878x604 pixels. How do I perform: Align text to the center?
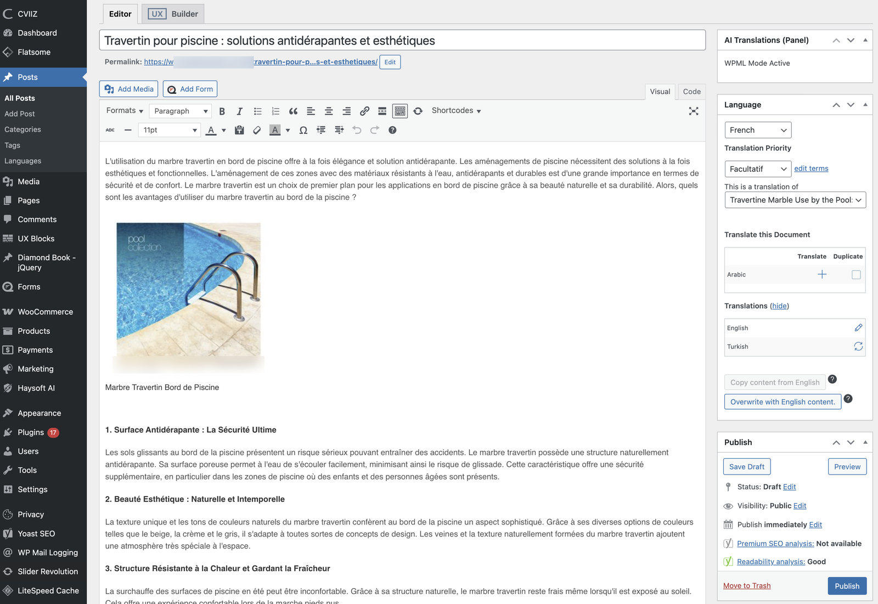click(x=329, y=111)
